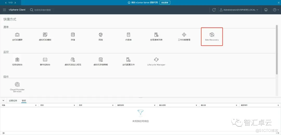This screenshot has width=281, height=135.
Task: Go to previous notification with left arrow
Action: 6,3
